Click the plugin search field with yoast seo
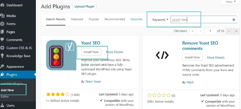 204,19
